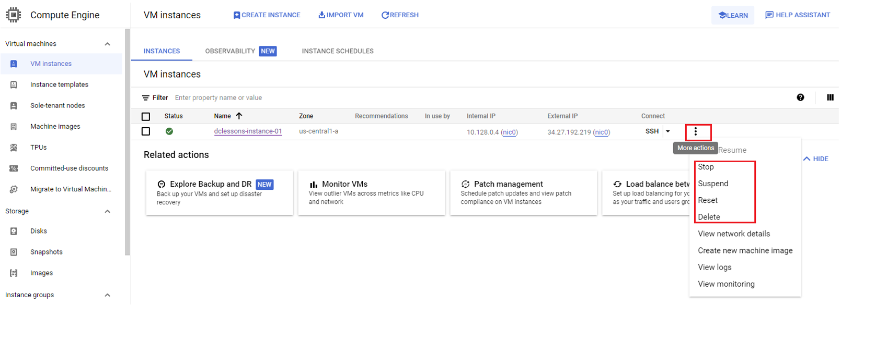
Task: Open the Committed-use discounts page
Action: point(69,168)
